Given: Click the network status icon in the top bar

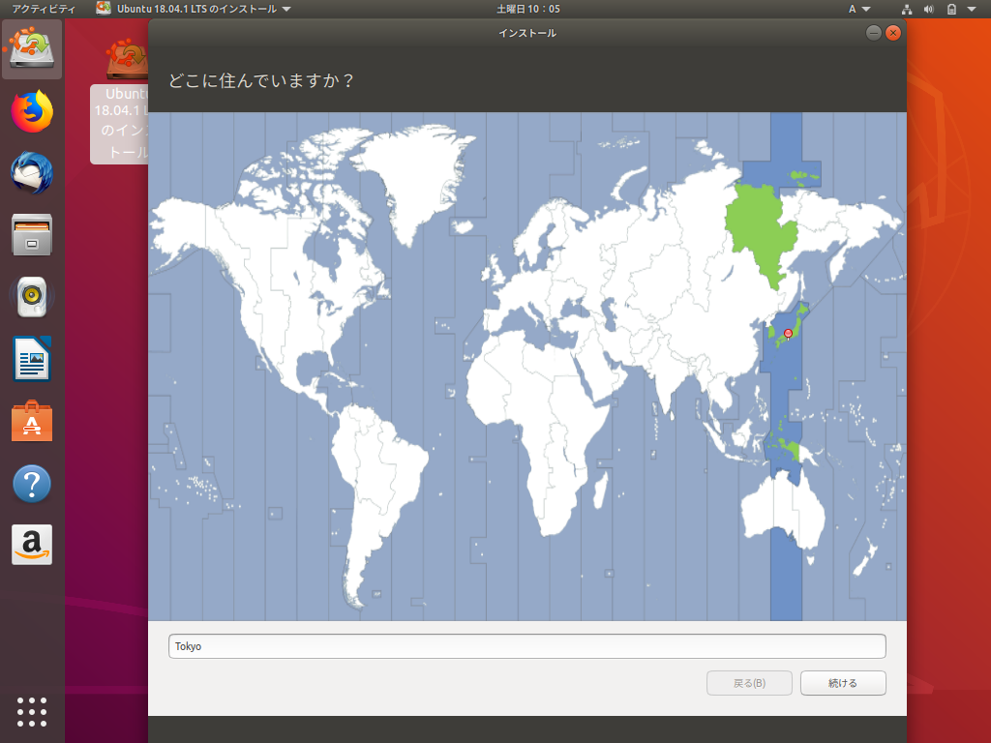Looking at the screenshot, I should (x=906, y=9).
